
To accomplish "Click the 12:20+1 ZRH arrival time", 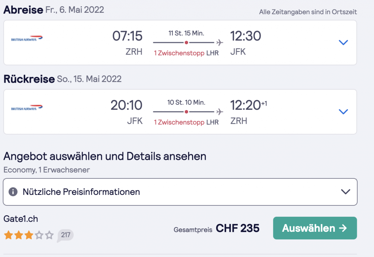I will 245,105.
